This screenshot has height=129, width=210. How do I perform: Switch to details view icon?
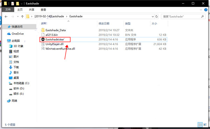pyautogui.click(x=200, y=124)
